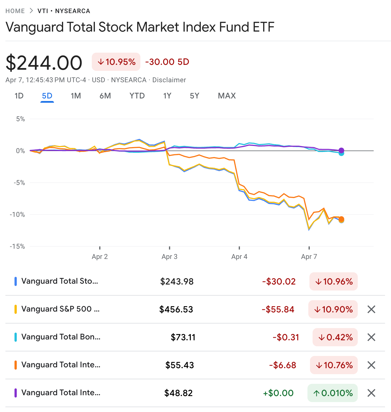Select YTD time range

[x=137, y=96]
